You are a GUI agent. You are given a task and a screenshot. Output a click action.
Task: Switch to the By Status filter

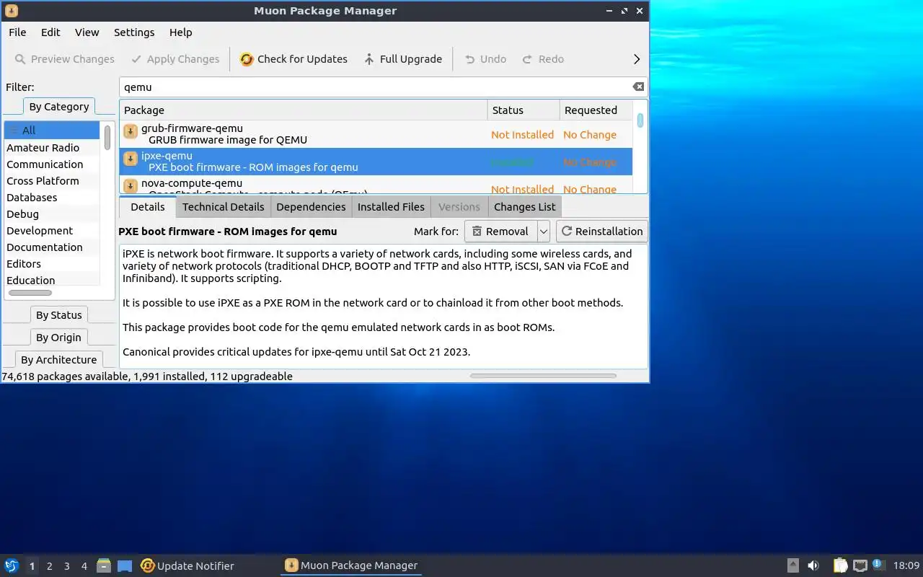(59, 315)
